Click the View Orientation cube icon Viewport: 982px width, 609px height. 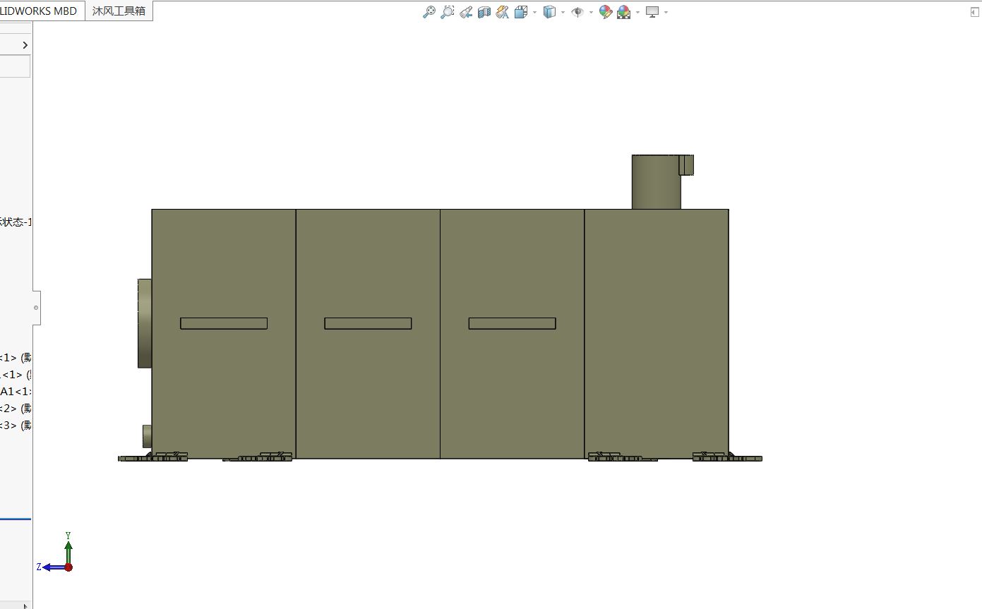point(521,12)
